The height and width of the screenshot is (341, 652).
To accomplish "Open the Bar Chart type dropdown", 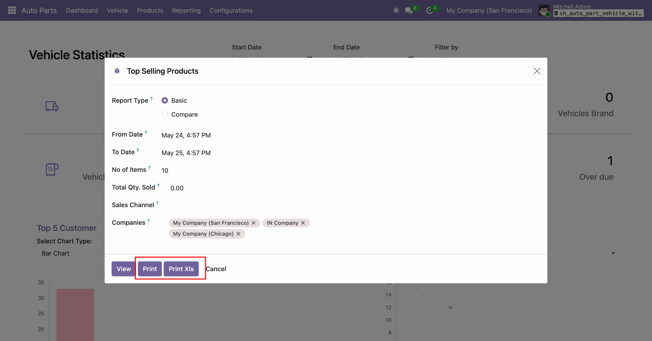I will (70, 253).
